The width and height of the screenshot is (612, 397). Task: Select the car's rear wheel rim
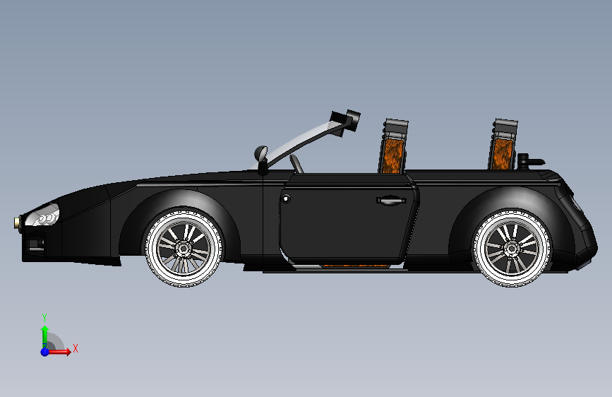point(511,249)
